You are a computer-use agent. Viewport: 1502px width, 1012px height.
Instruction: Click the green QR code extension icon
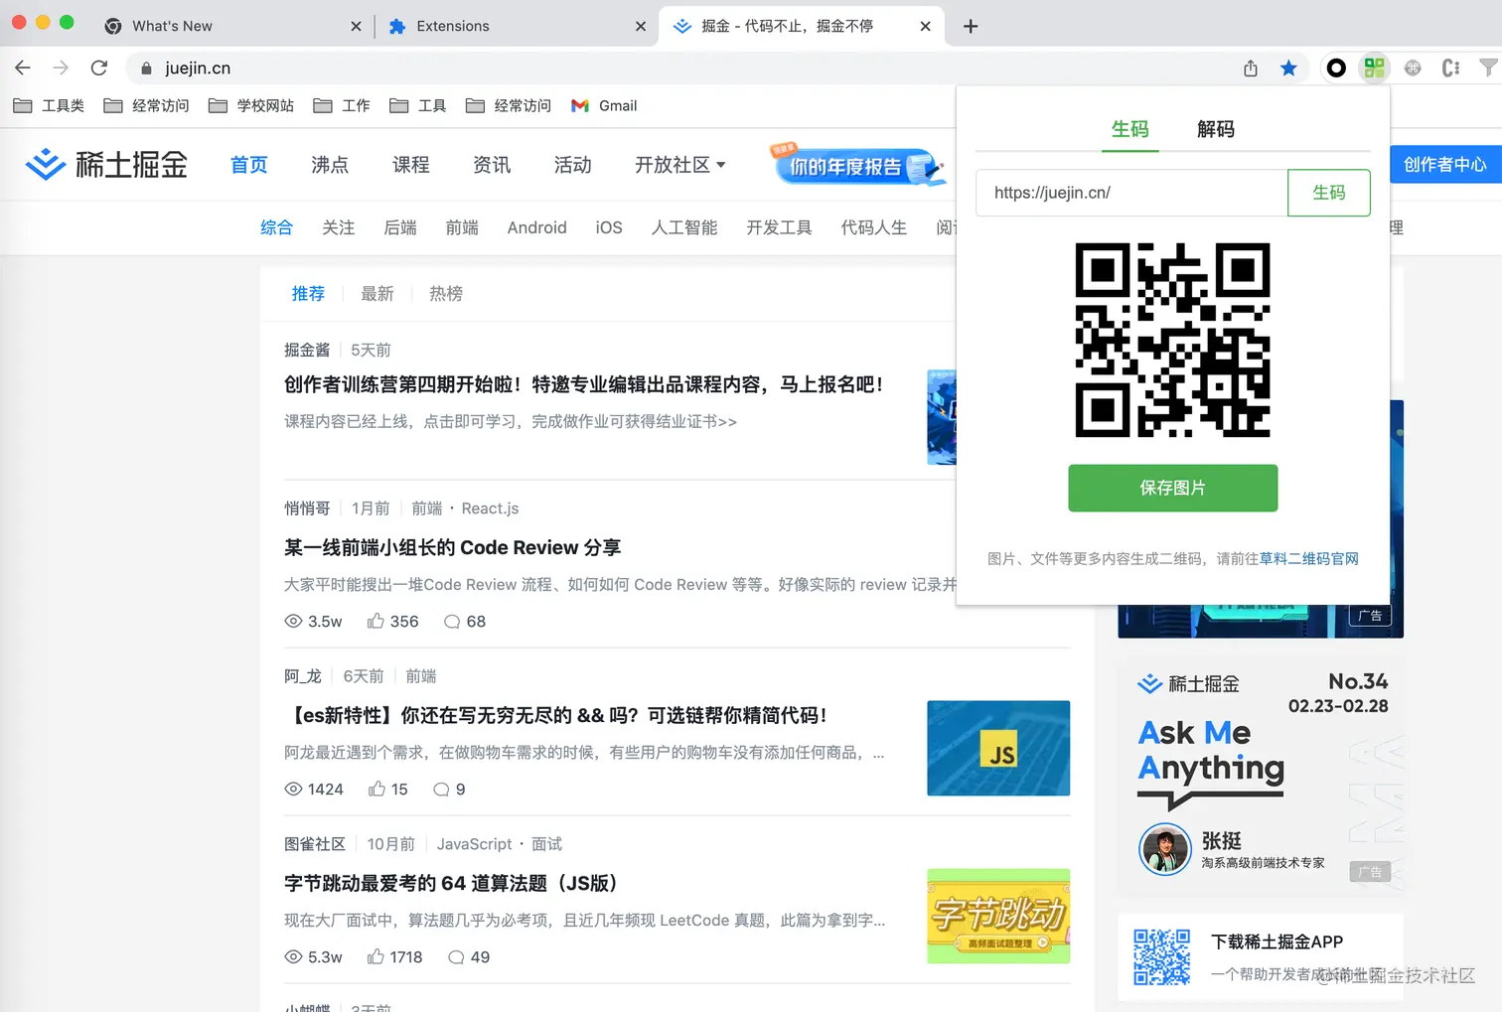1374,68
